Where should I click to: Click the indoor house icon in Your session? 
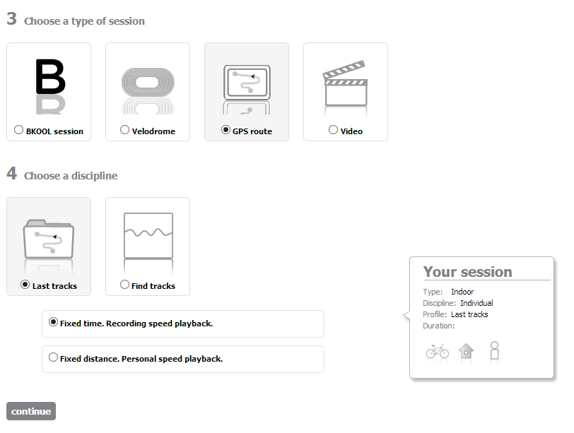point(466,351)
